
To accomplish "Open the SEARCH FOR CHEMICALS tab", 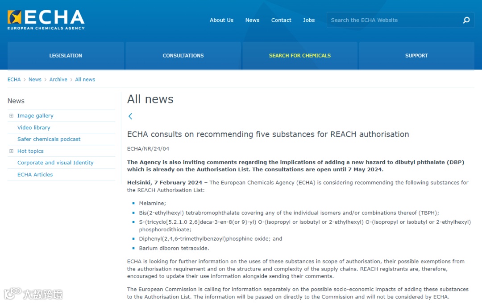I will (300, 56).
